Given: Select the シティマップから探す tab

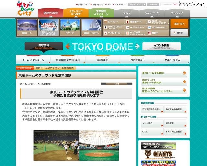Looking at the screenshot, I should coord(76,13).
